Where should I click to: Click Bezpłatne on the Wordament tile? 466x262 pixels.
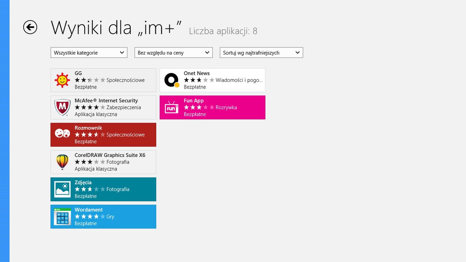pos(86,223)
